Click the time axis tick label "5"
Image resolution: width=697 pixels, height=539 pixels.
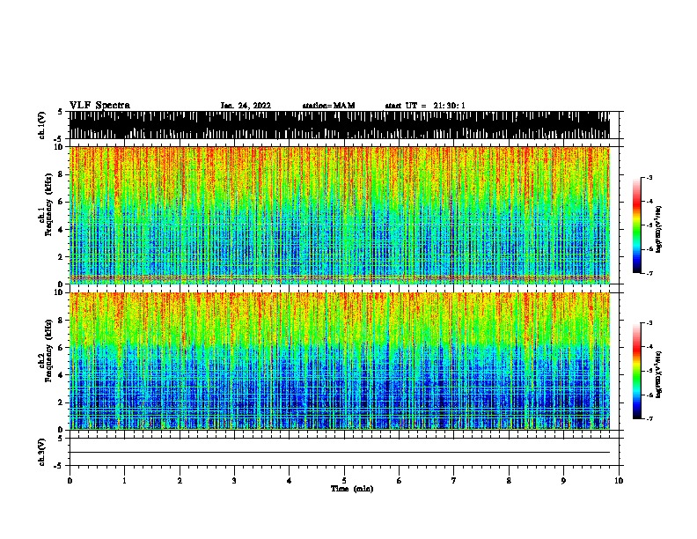coord(344,481)
